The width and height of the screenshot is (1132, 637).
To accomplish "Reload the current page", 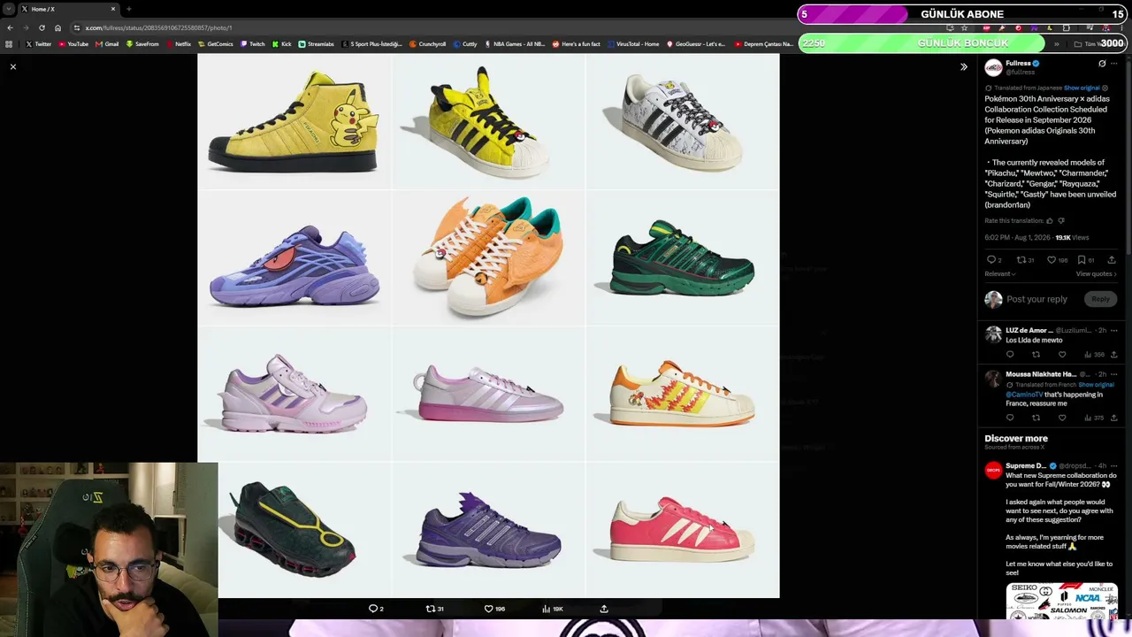I will 42,27.
